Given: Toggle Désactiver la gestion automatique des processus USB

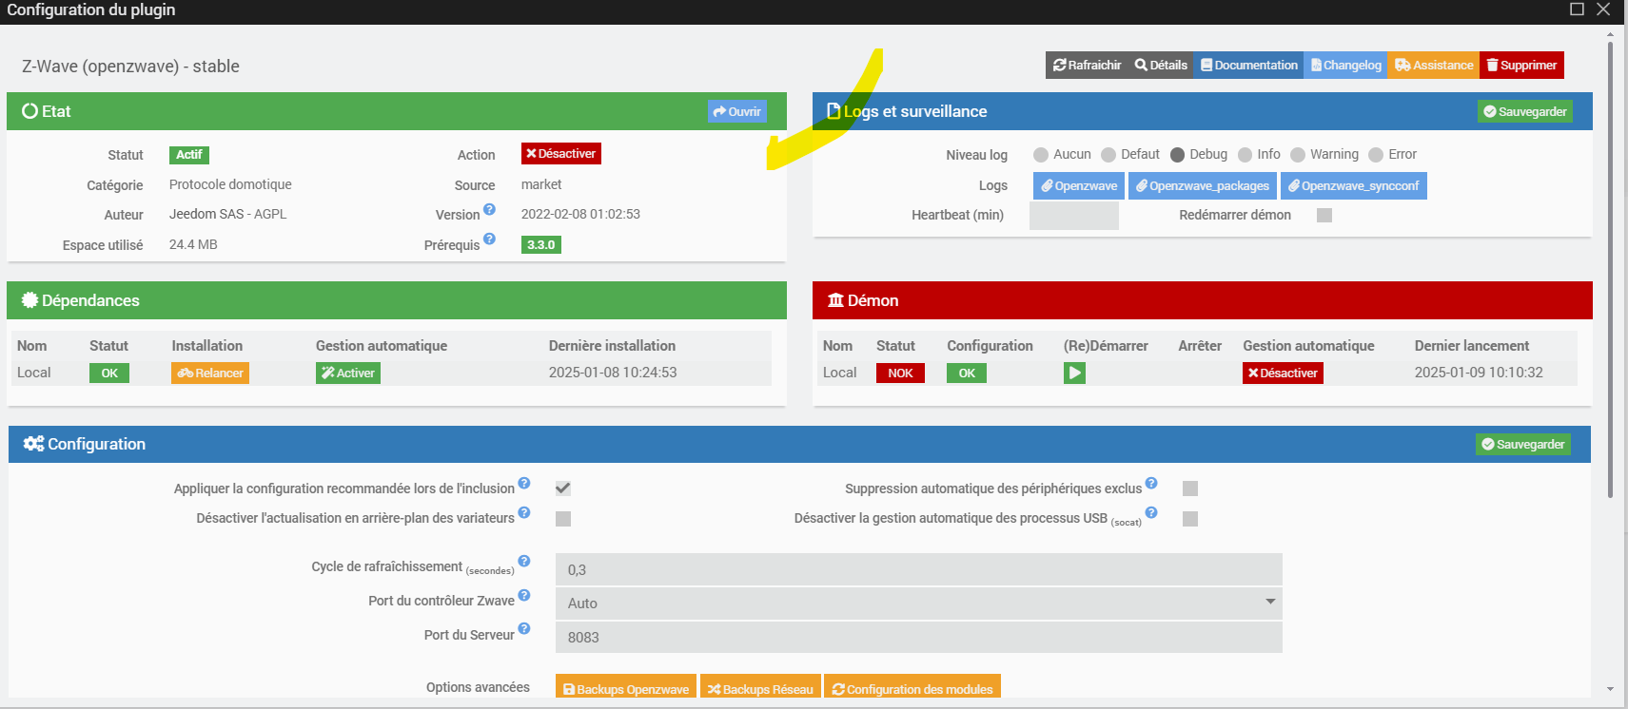Looking at the screenshot, I should coord(1190,519).
